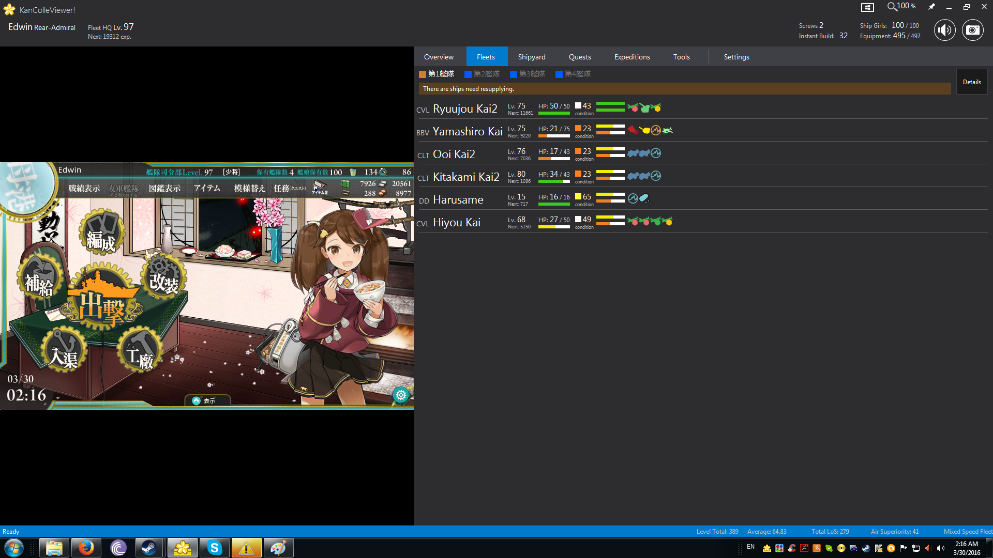Select the 第2艦隊 fleet tab

pyautogui.click(x=482, y=74)
